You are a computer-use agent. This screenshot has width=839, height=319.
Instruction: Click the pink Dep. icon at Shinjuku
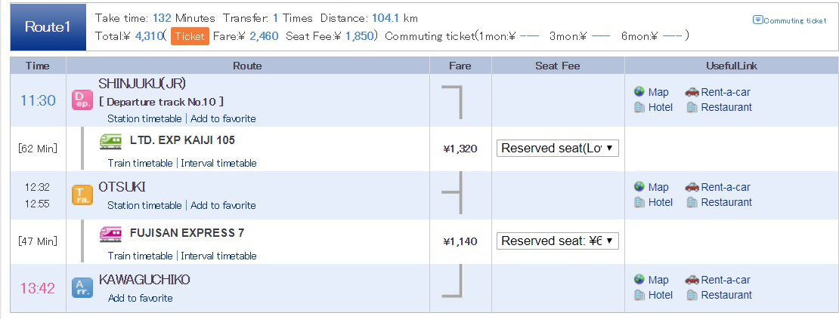82,100
